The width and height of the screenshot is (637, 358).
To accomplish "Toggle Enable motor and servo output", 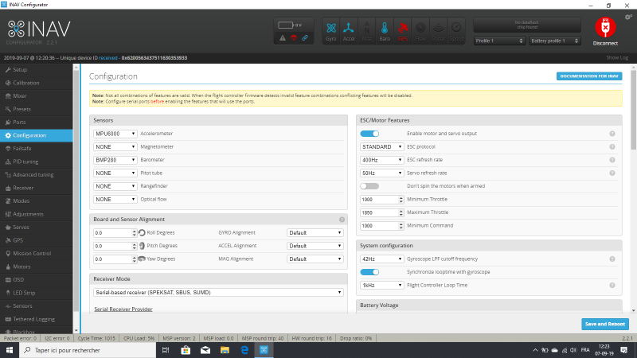I will point(369,134).
